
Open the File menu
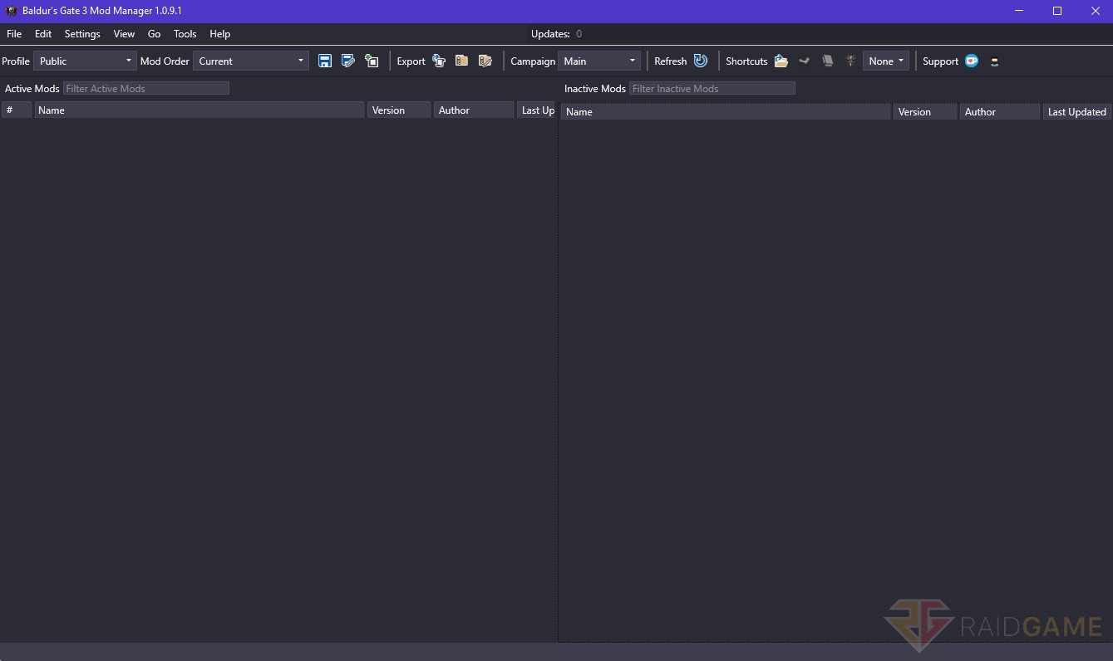pyautogui.click(x=14, y=34)
